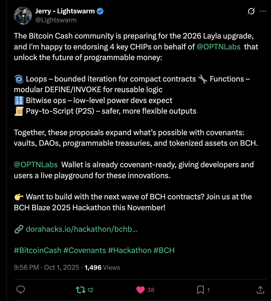The width and height of the screenshot is (271, 301).
Task: Click the 1,496 Views count
Action: tap(102, 267)
